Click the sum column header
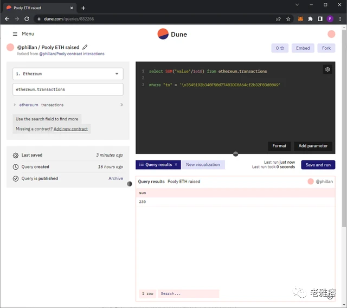 [x=235, y=193]
